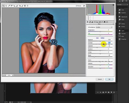The width and height of the screenshot is (129, 103).
Task: Create a new group folder icon
Action: click(109, 92)
